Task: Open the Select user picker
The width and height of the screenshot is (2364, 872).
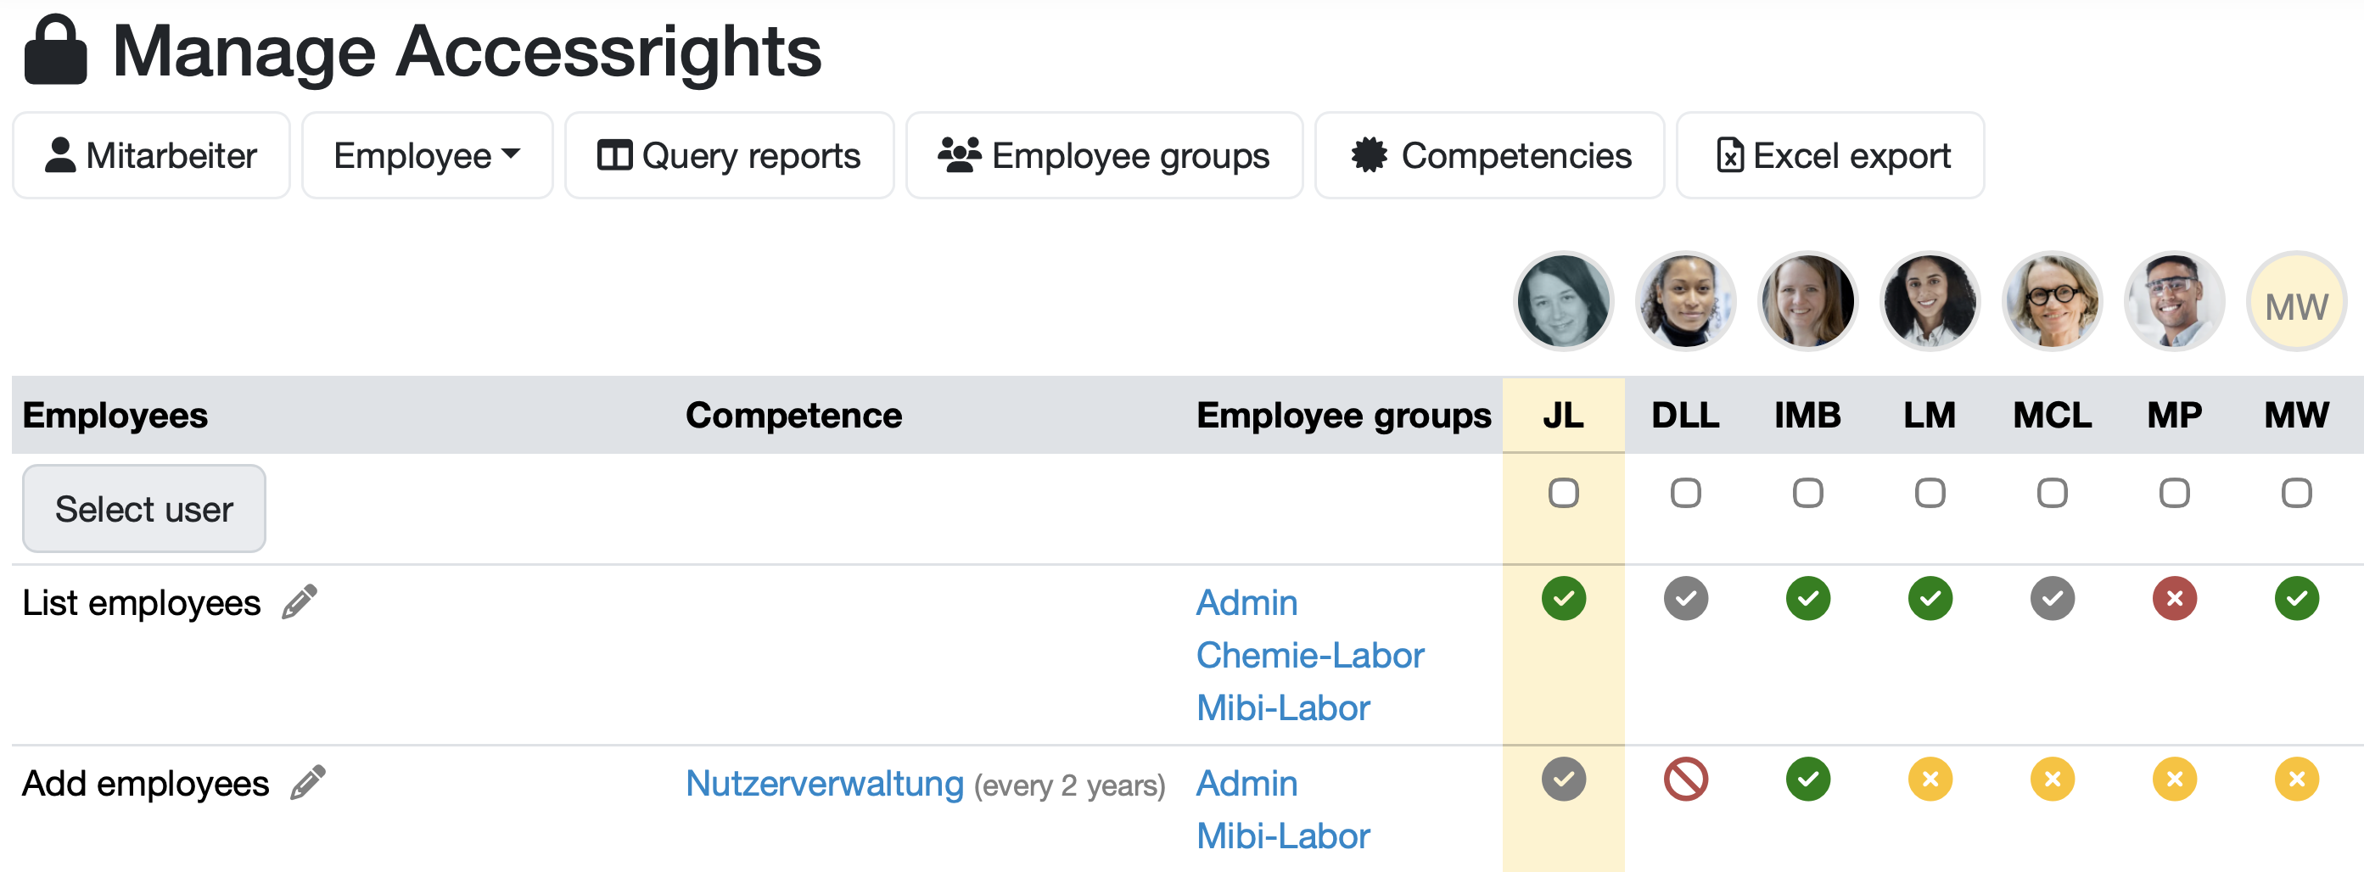Action: click(x=144, y=509)
